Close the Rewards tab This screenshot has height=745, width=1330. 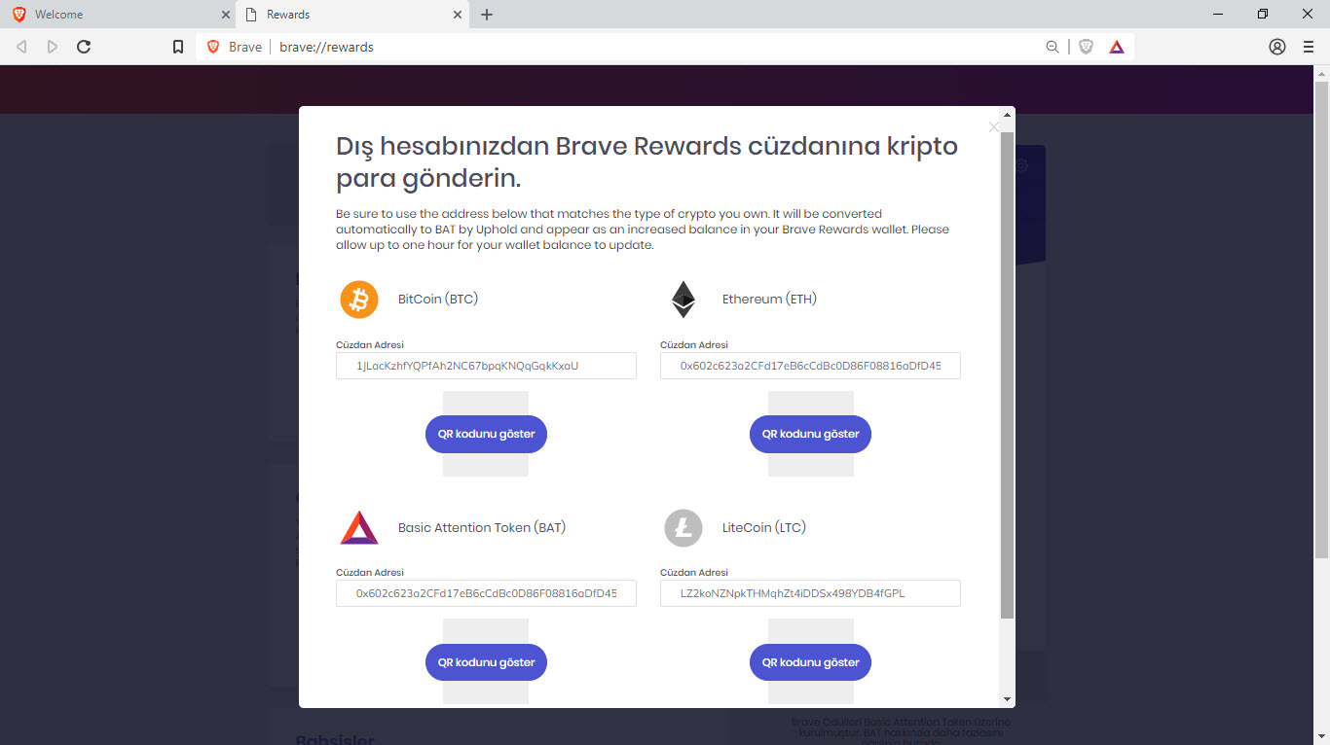coord(458,15)
